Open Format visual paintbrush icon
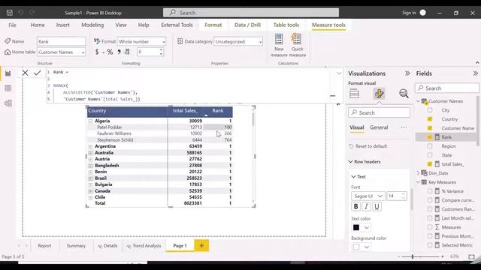This screenshot has width=481, height=270. point(379,93)
